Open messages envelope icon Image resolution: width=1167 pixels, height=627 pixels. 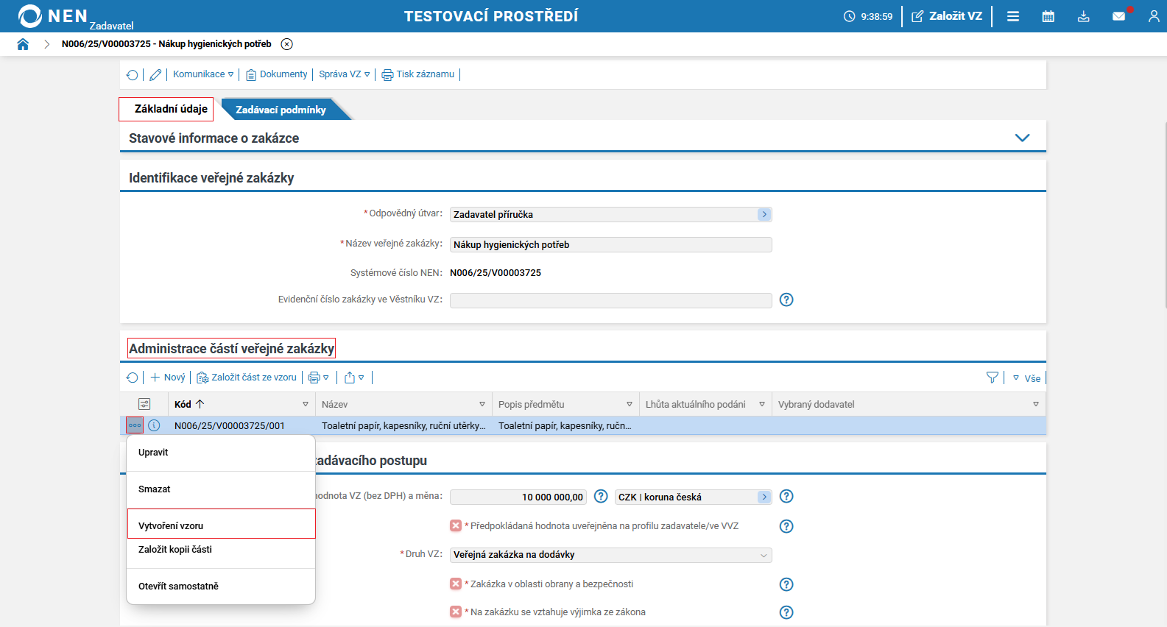point(1118,16)
